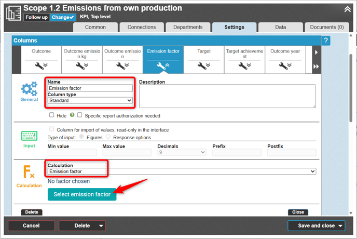Click into the Description text area

click(227, 96)
